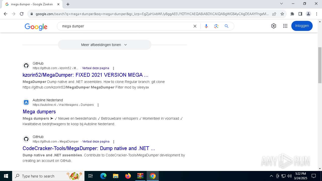This screenshot has width=322, height=181.
Task: Open the Chrome three-dot menu
Action: (x=316, y=14)
